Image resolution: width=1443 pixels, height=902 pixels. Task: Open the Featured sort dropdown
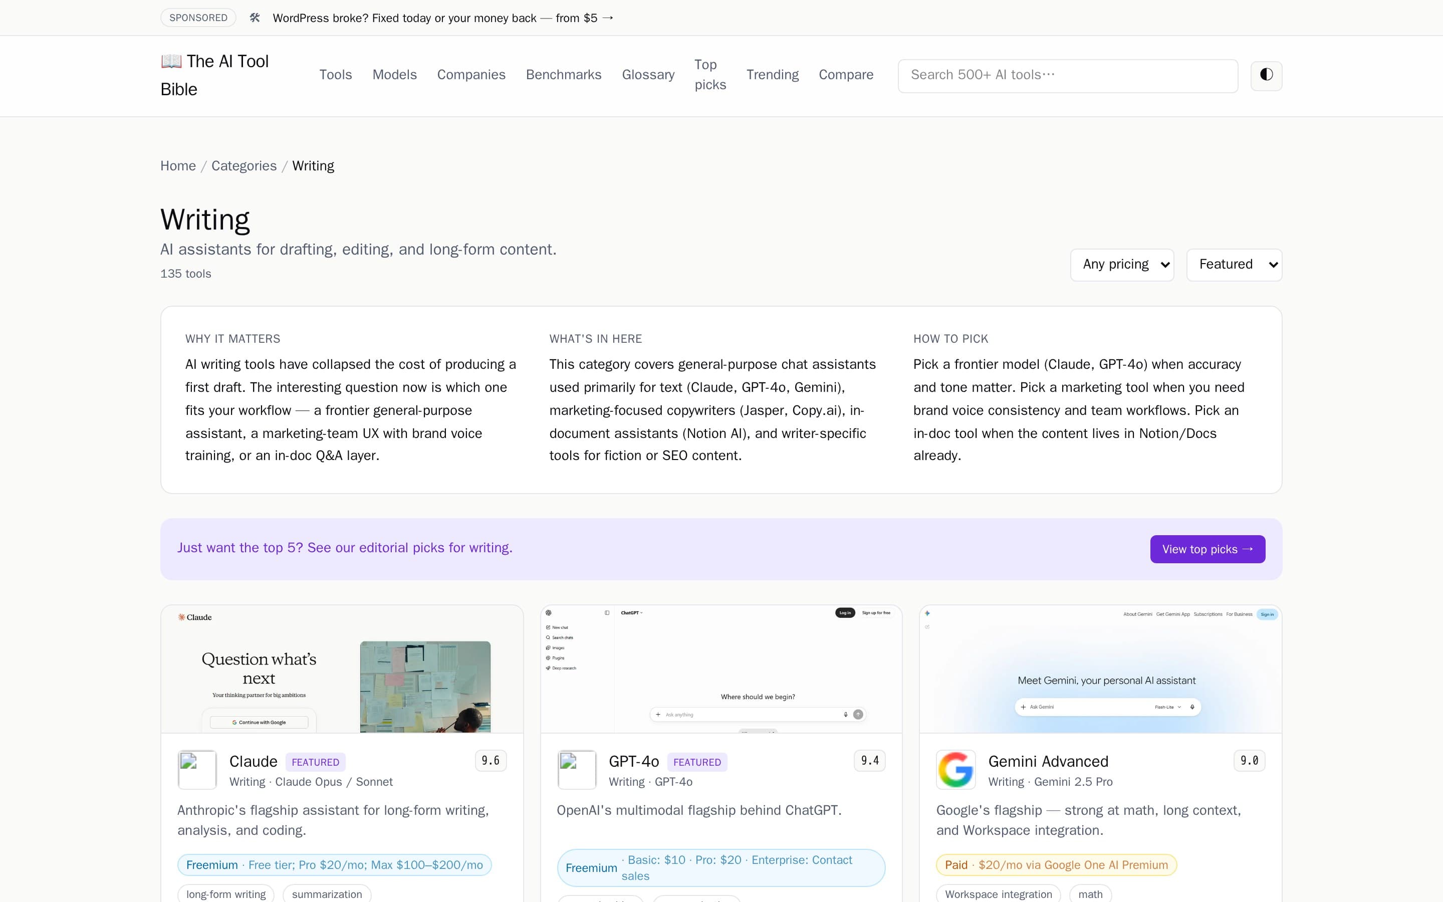point(1234,265)
